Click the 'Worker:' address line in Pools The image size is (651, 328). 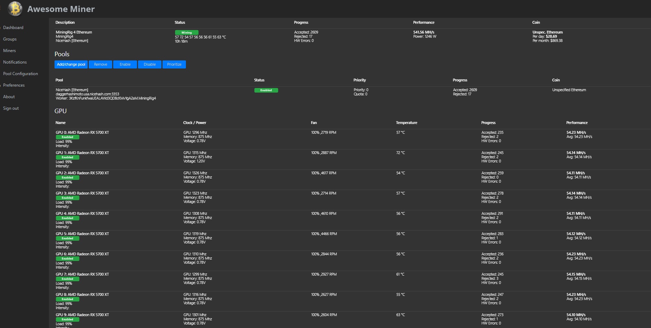point(106,98)
